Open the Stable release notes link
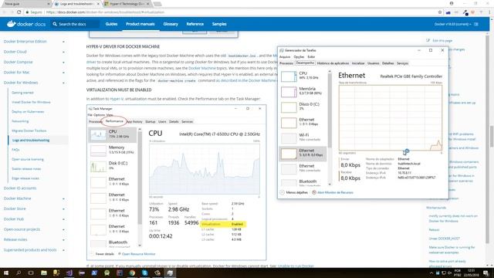The width and height of the screenshot is (494, 278). pos(26,168)
